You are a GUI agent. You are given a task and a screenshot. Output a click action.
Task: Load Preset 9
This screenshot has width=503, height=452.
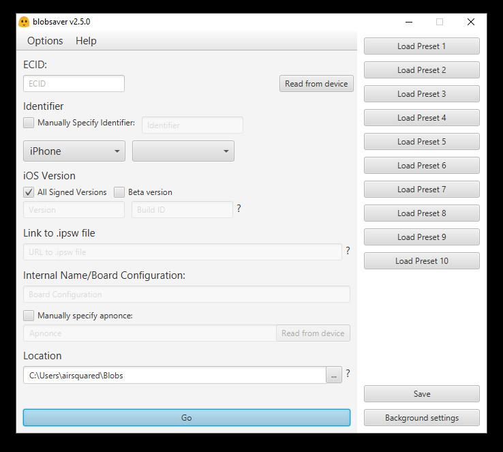pos(422,237)
